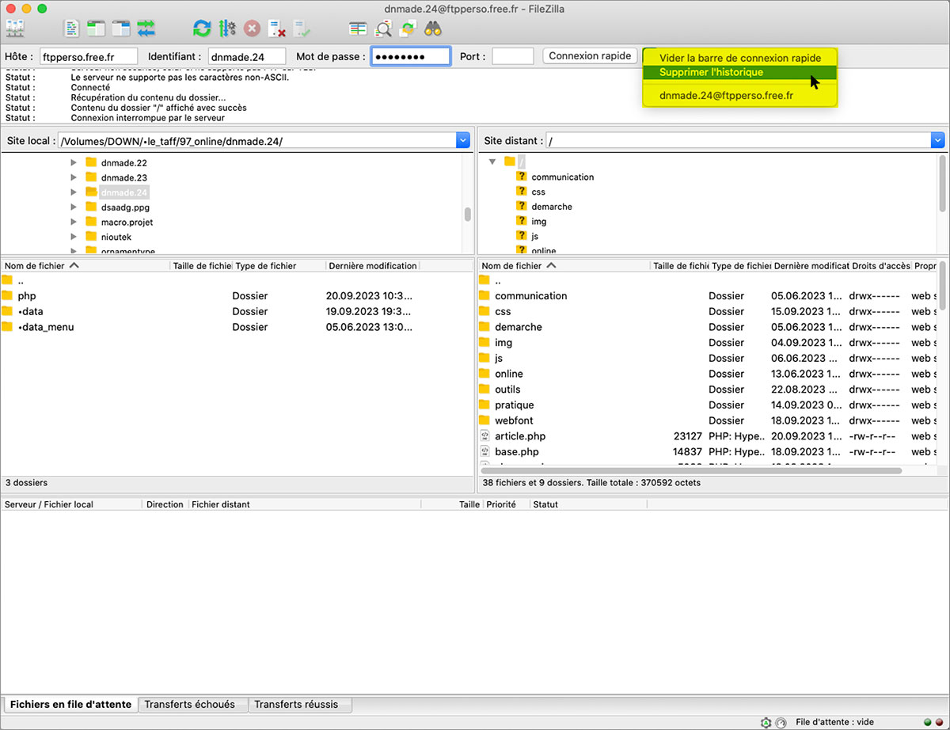The image size is (950, 730).
Task: Open the local site path dropdown
Action: pyautogui.click(x=463, y=141)
